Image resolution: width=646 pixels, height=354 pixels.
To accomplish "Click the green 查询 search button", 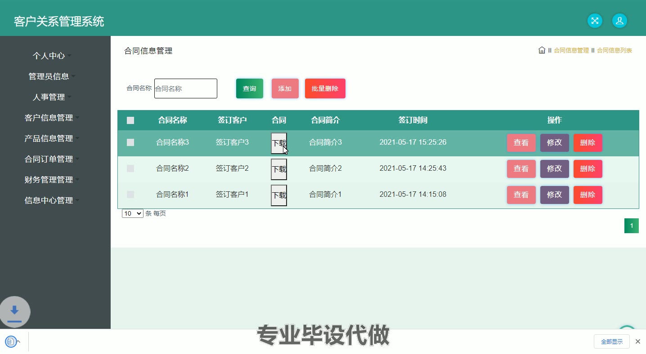I will [250, 88].
